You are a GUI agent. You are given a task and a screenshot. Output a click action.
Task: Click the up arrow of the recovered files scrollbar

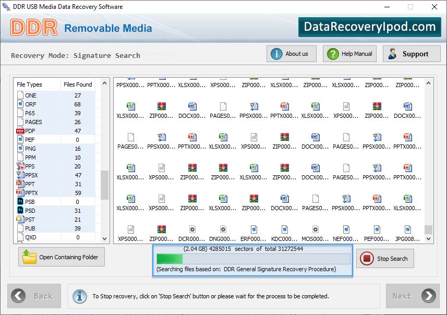click(x=428, y=83)
